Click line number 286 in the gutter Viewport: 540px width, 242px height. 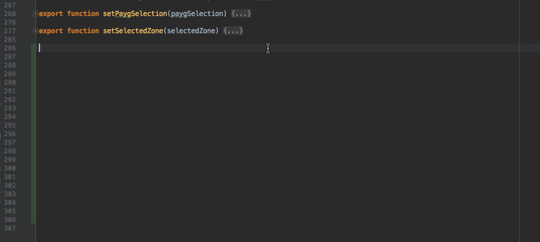[10, 49]
